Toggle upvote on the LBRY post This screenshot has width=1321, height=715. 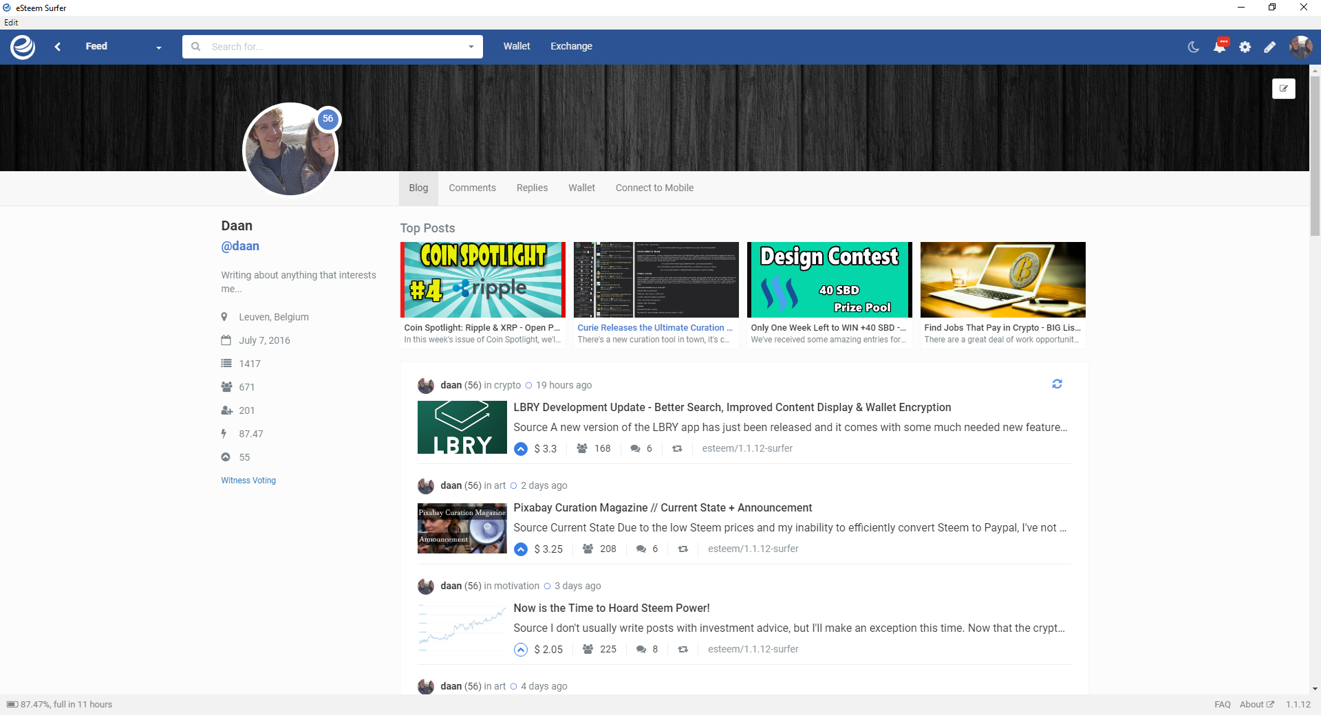coord(521,449)
